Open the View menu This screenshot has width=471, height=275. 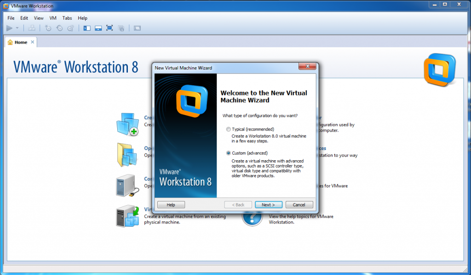coord(39,18)
